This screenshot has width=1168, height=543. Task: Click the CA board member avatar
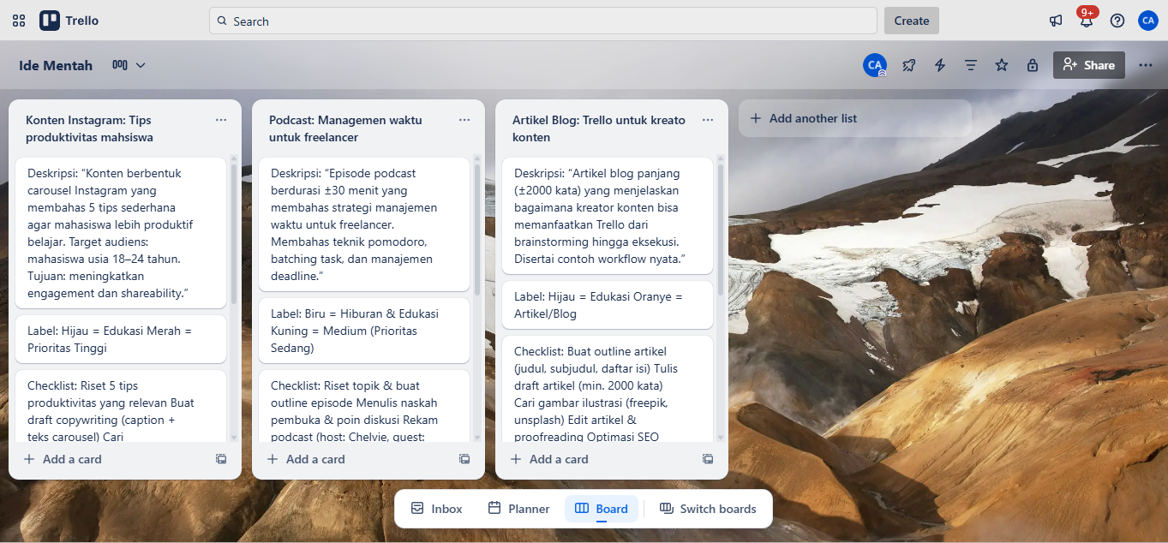coord(875,65)
